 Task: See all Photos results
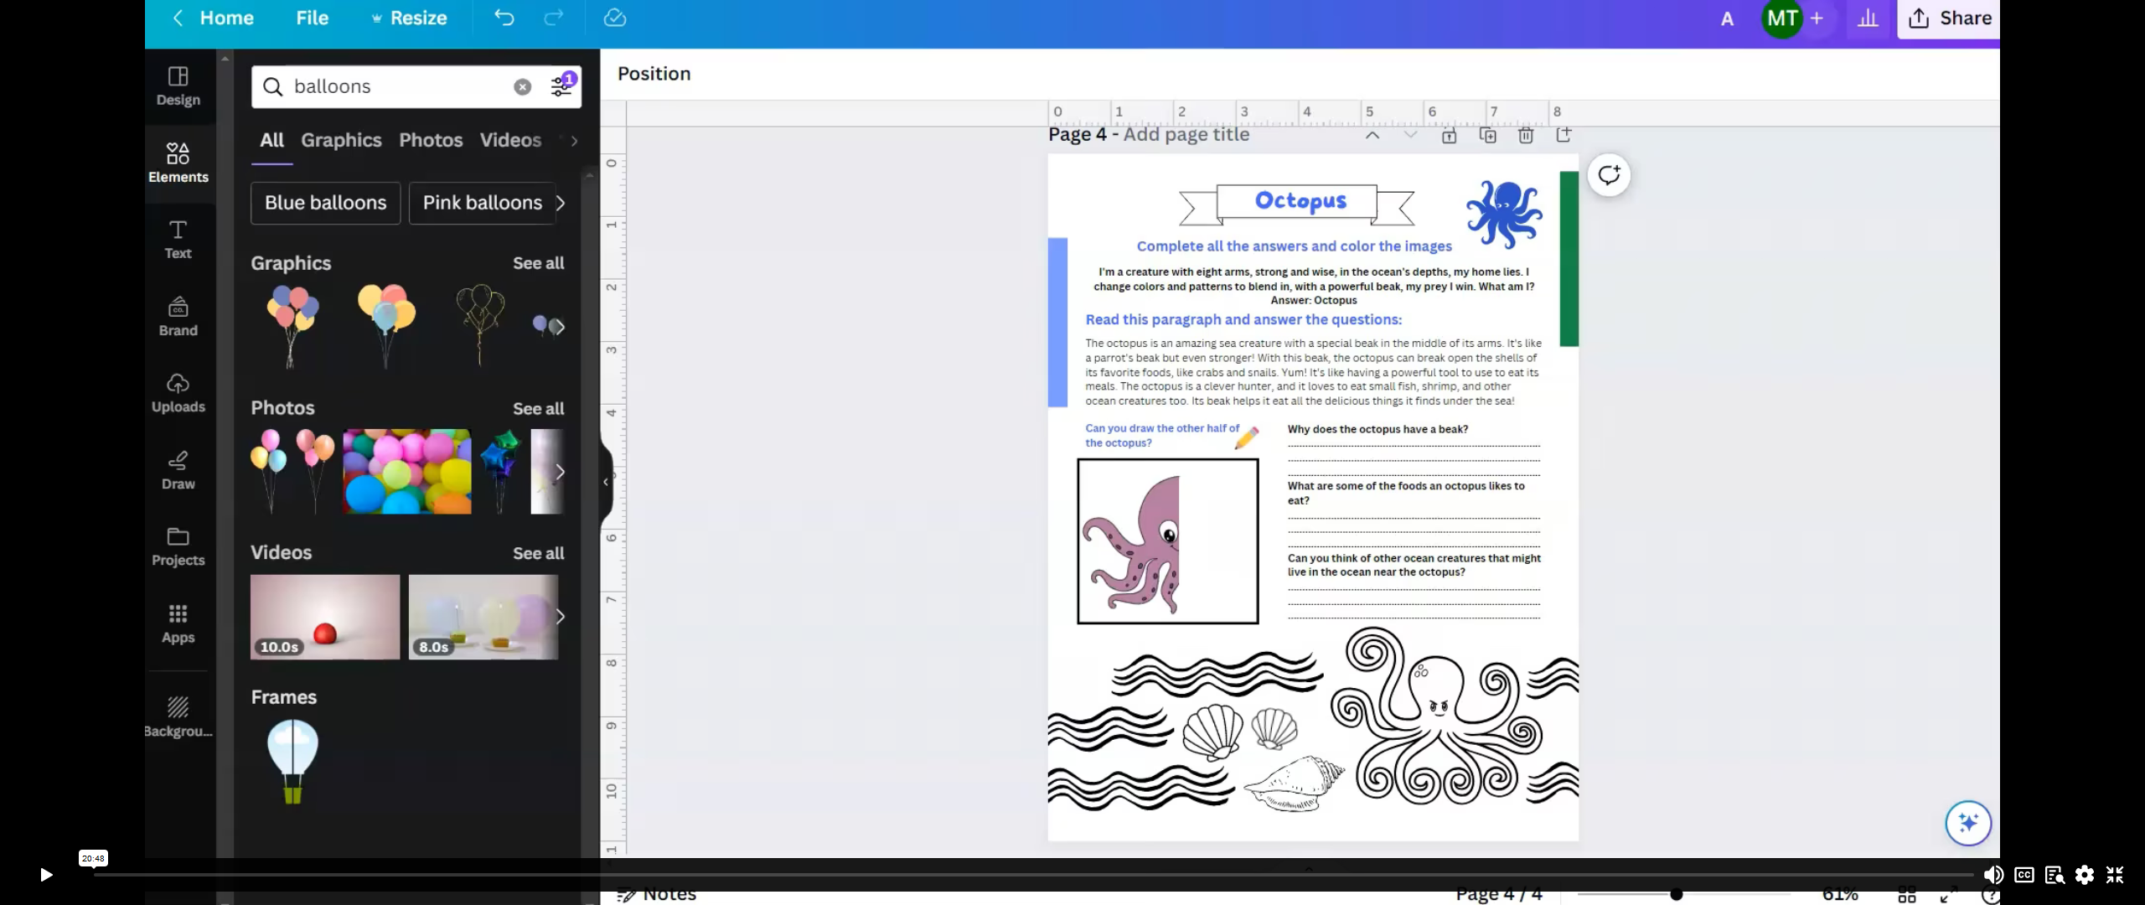tap(538, 409)
